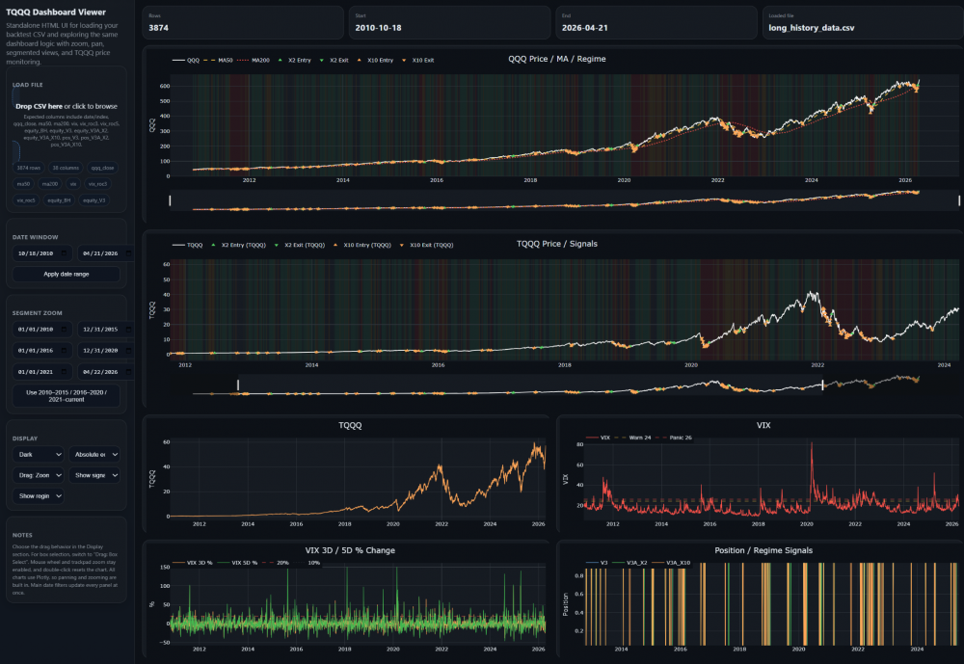Click calendar icon on 01/01/2021 segment field
This screenshot has height=664, width=964.
click(64, 372)
